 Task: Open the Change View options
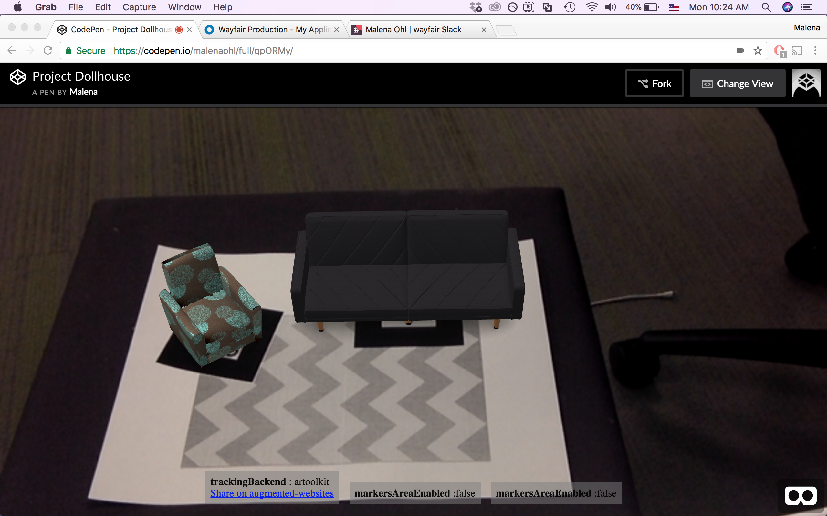(738, 84)
